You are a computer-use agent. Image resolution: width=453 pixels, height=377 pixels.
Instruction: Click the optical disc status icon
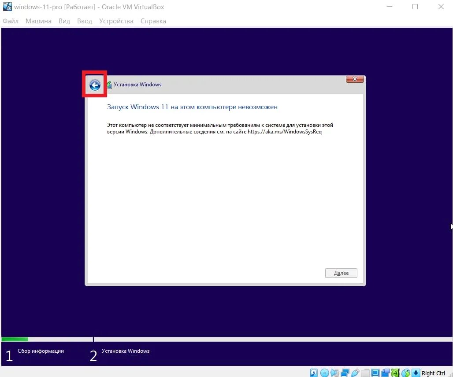324,373
